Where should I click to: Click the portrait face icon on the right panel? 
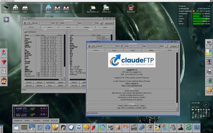(x=209, y=62)
